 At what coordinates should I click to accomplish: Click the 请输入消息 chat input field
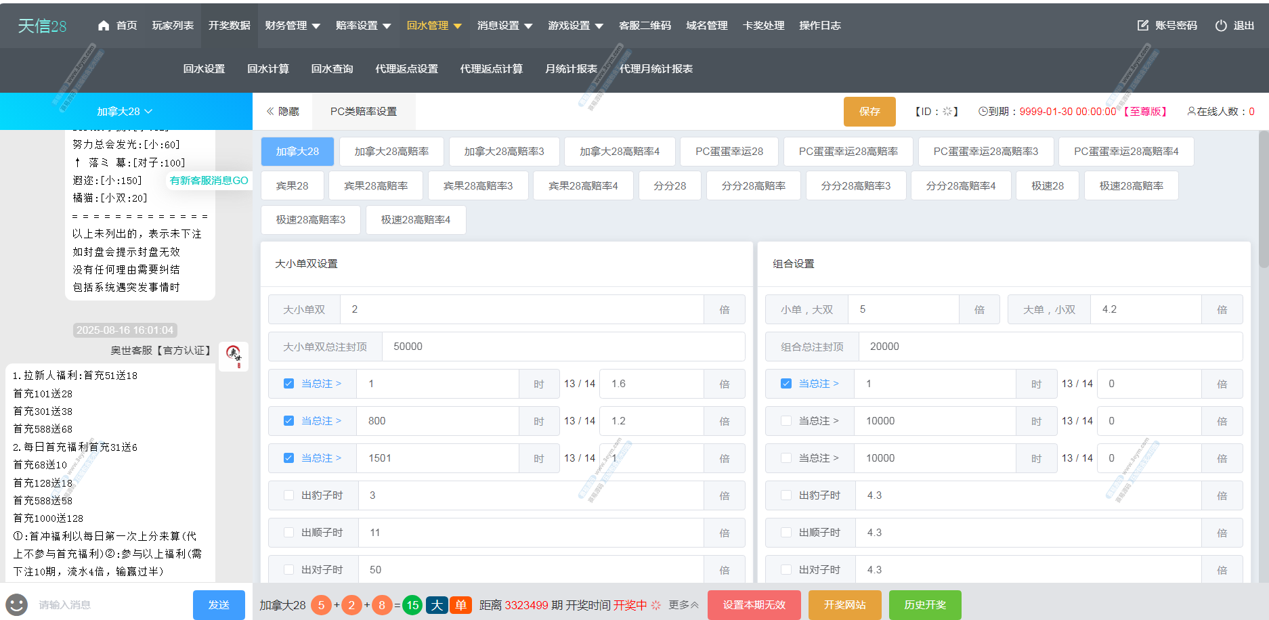pyautogui.click(x=108, y=605)
